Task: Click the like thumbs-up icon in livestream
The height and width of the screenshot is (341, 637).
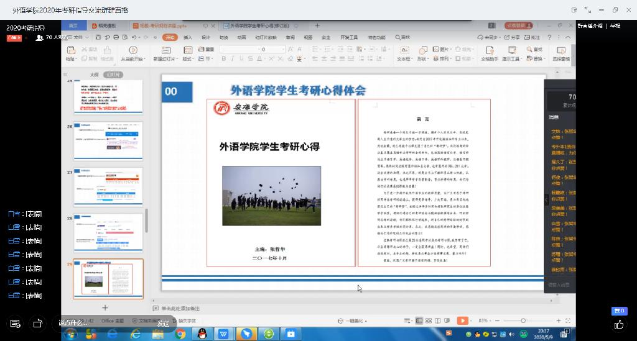Action: (619, 324)
